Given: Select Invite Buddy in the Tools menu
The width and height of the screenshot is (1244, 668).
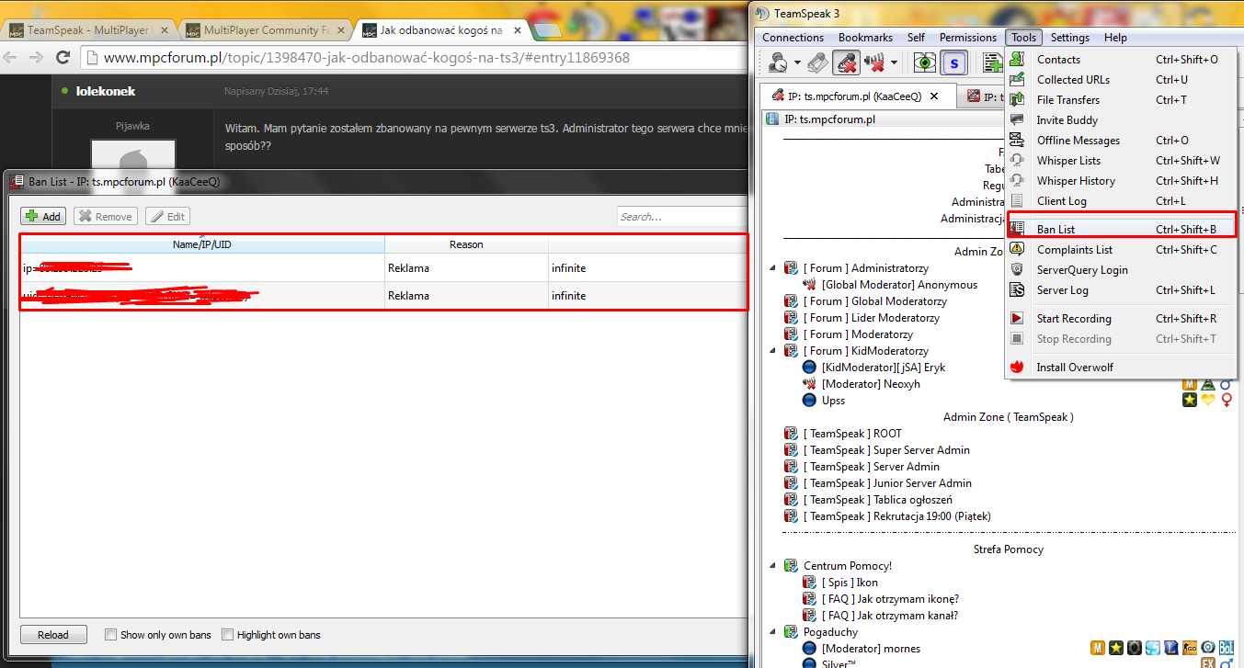Looking at the screenshot, I should [1122, 119].
